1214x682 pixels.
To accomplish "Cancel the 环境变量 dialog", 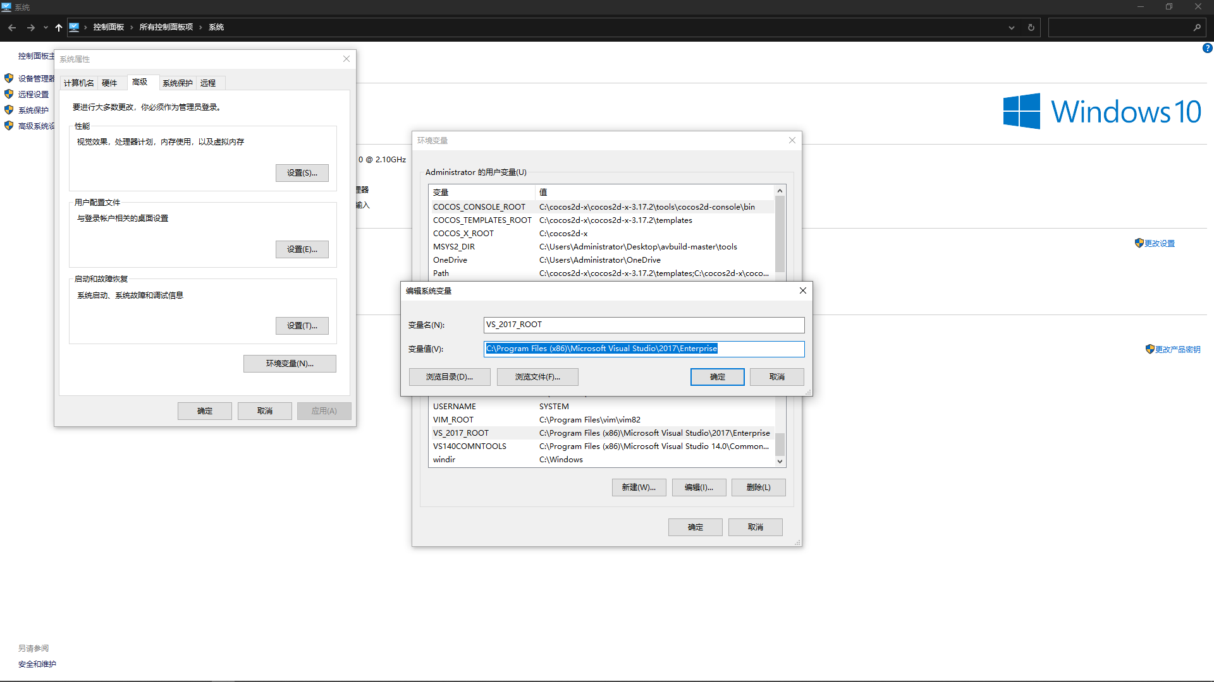I will coord(755,527).
